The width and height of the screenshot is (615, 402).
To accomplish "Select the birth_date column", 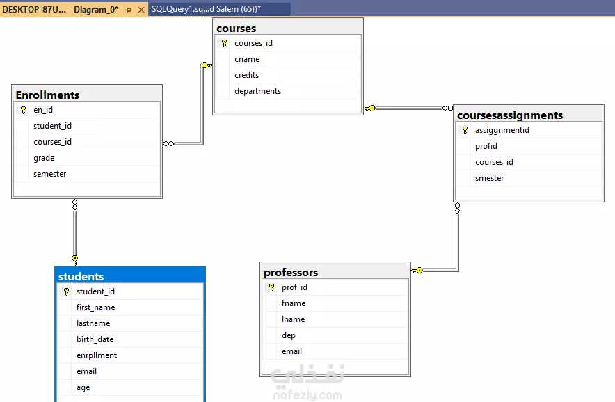I will (x=130, y=339).
